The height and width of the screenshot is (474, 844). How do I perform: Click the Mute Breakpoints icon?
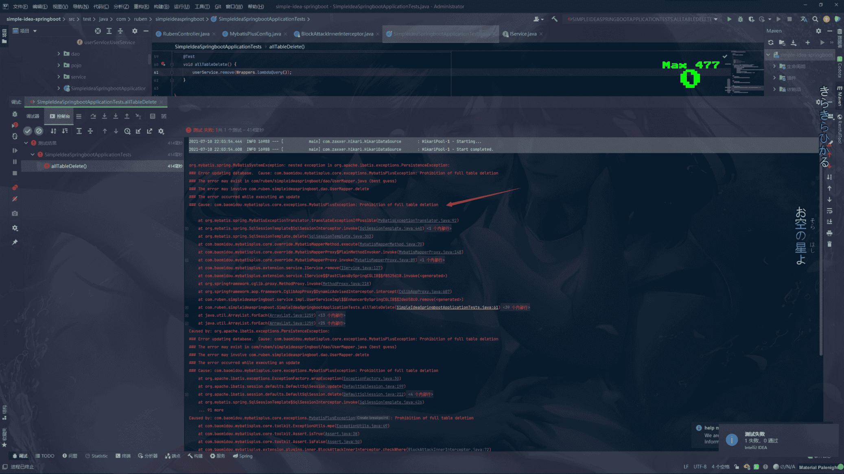pyautogui.click(x=15, y=199)
